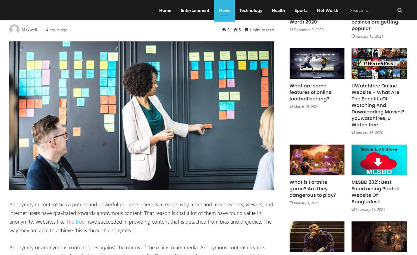The image size is (417, 255).
Task: Open the Home menu item
Action: [x=165, y=10]
